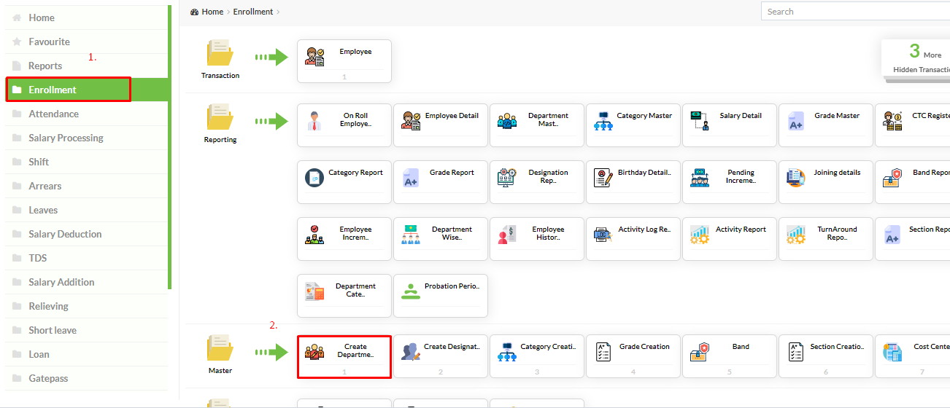
Task: Open Salary Addition in sidebar
Action: tap(87, 282)
